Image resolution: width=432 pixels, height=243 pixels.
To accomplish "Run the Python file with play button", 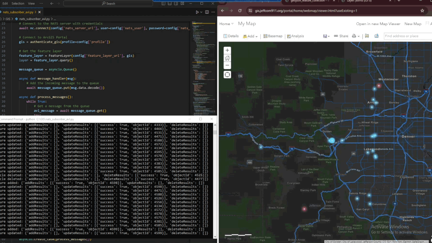I will point(197,12).
